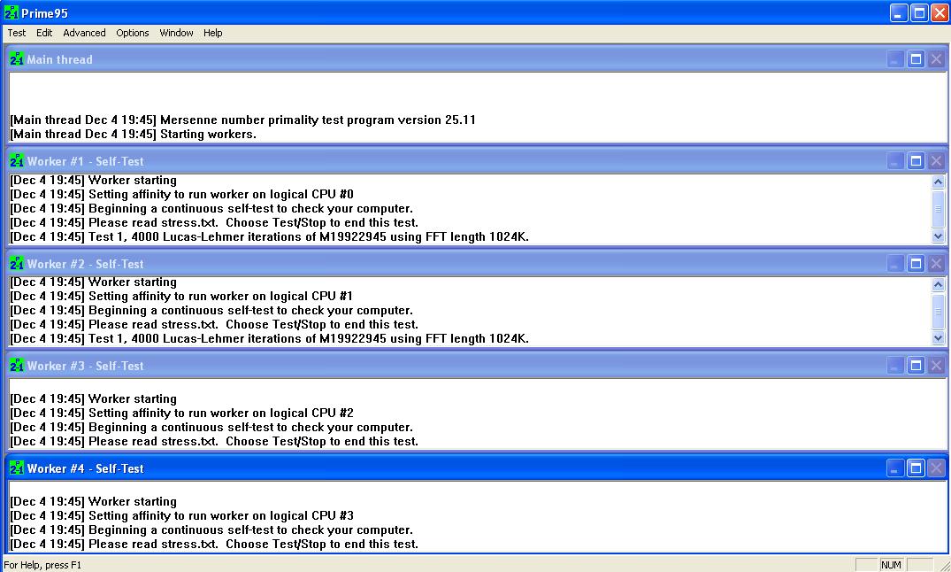
Task: Click the NUM indicator in status bar
Action: coord(891,565)
